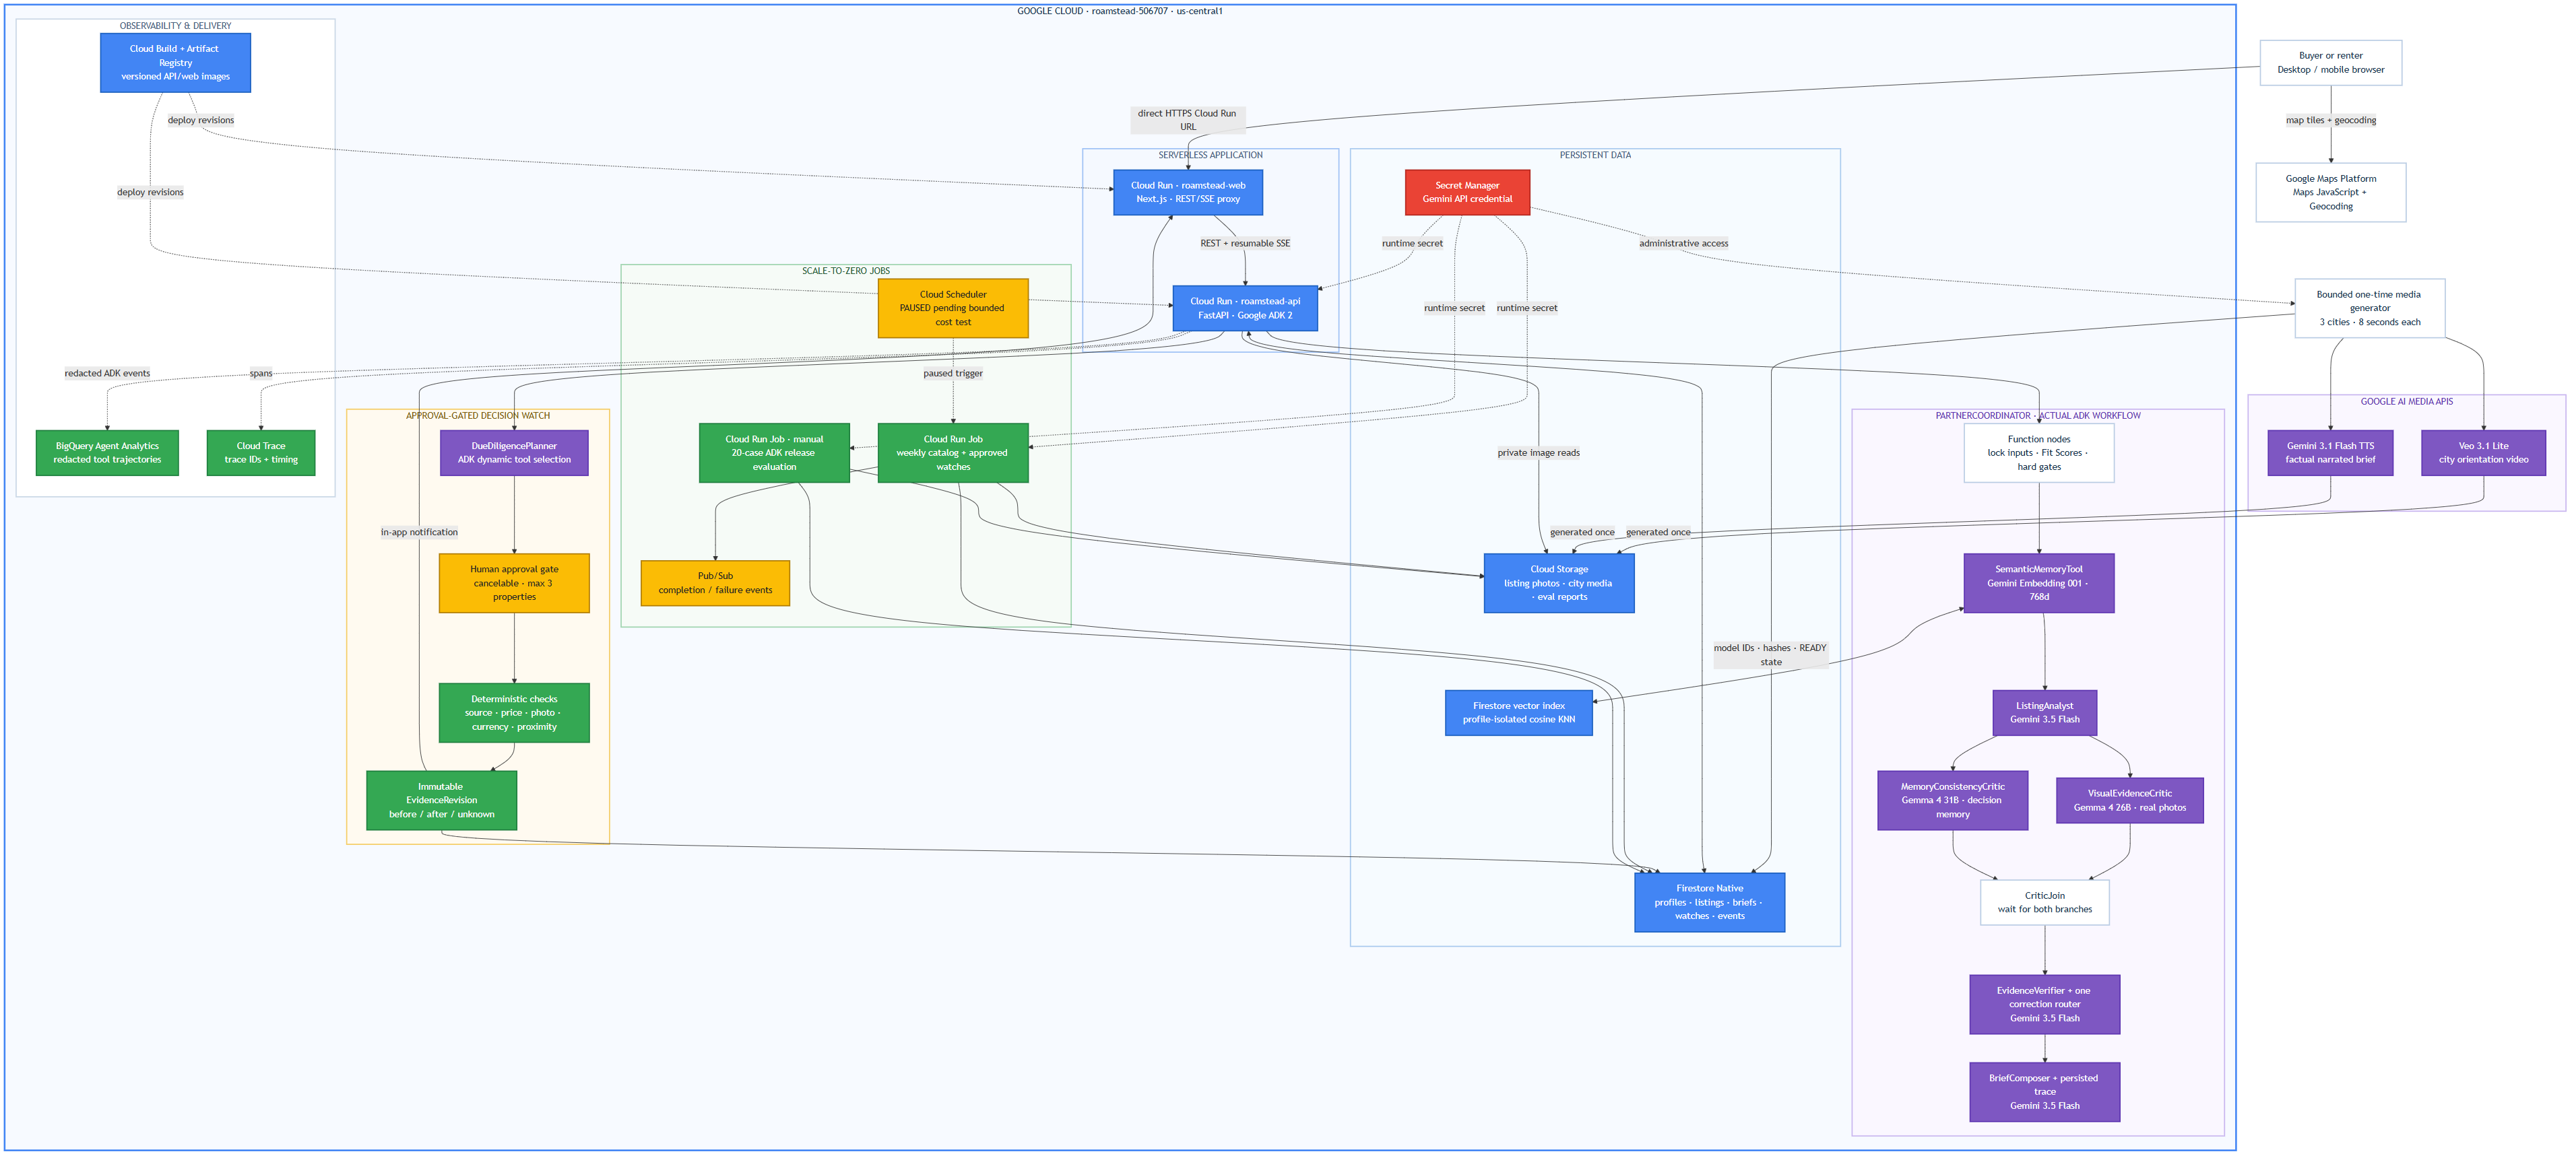This screenshot has height=1158, width=2576.
Task: Select the ListingAnalyst node
Action: tap(2044, 714)
